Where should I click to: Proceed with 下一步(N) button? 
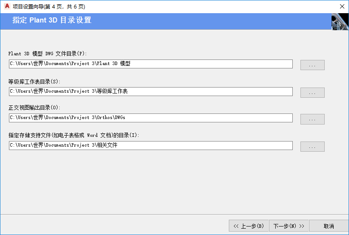click(288, 226)
